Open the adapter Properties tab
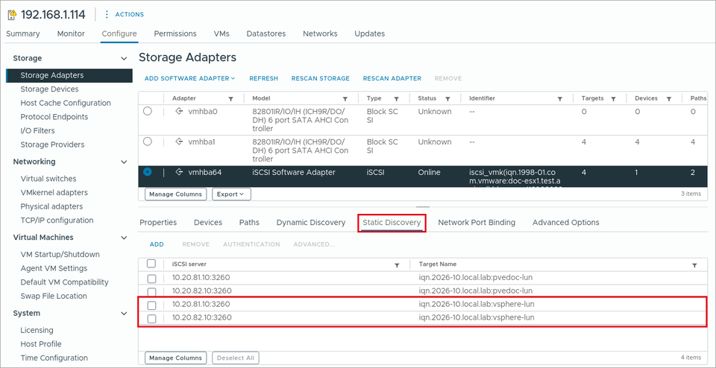This screenshot has width=716, height=368. point(158,223)
